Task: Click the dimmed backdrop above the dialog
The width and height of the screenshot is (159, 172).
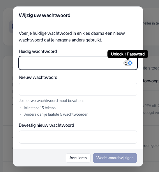Action: [x=79, y=3]
